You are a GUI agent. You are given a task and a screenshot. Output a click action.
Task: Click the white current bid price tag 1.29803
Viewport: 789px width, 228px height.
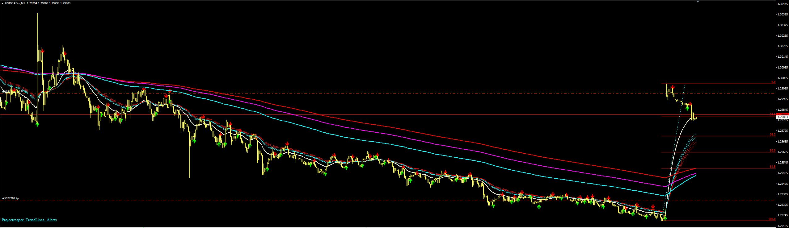coord(783,117)
